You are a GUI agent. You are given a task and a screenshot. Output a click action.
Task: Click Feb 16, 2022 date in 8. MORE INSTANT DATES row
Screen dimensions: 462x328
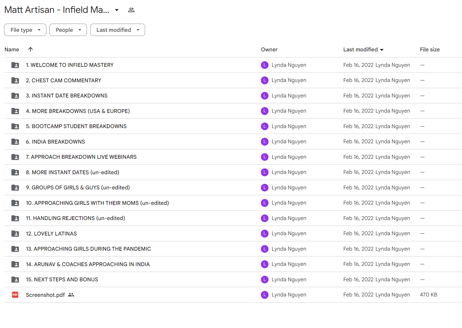click(358, 172)
